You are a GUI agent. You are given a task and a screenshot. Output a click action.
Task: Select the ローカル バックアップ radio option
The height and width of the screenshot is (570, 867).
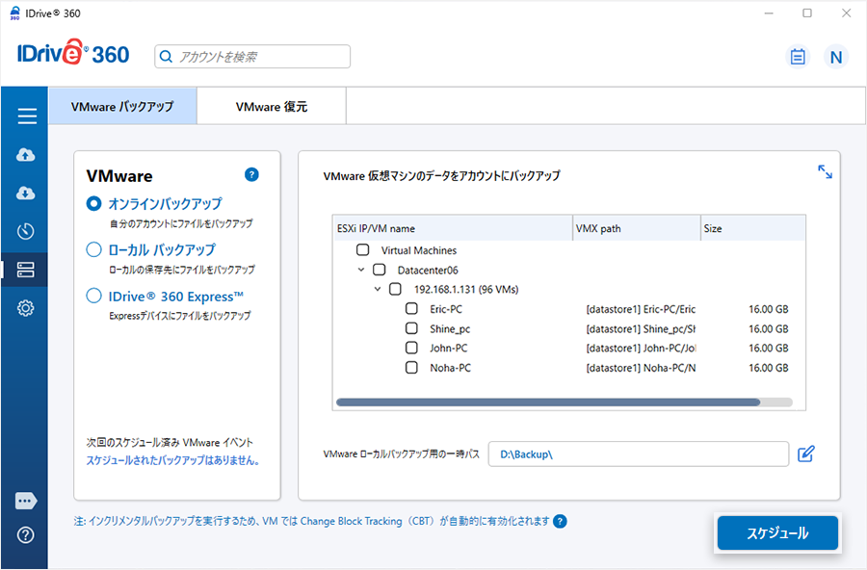coord(94,249)
